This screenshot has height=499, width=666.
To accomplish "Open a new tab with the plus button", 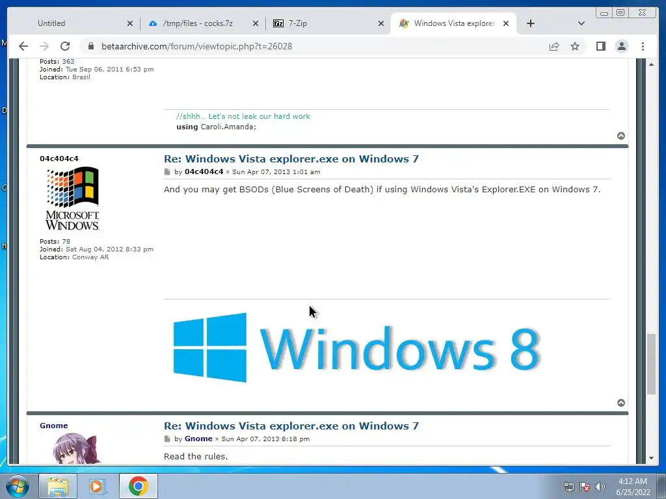I will (531, 23).
